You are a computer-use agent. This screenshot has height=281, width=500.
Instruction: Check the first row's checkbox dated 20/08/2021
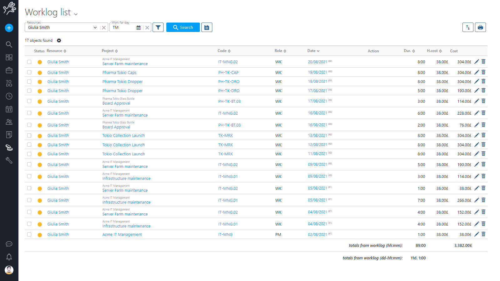tap(29, 62)
